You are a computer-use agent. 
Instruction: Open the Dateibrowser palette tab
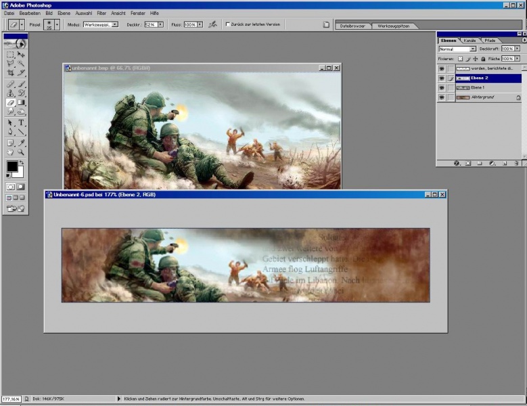(352, 26)
